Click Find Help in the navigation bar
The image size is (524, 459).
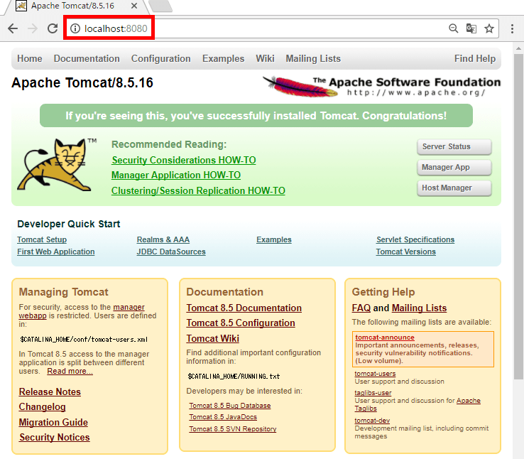(475, 58)
